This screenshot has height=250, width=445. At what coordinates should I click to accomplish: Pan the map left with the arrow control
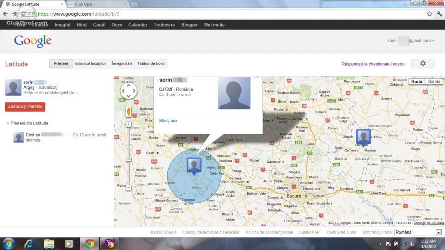123,91
